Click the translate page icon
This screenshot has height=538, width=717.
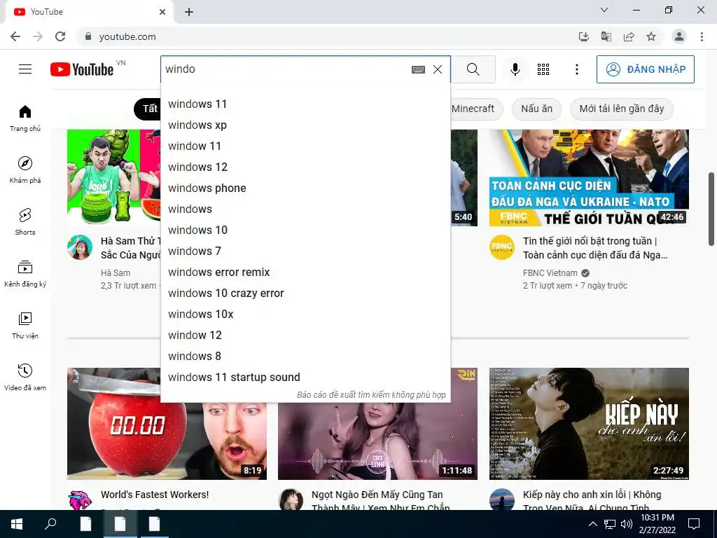click(606, 36)
